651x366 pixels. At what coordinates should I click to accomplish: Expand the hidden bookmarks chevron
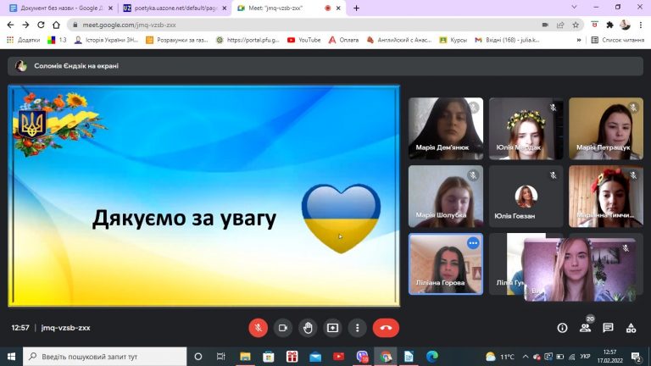pos(579,40)
